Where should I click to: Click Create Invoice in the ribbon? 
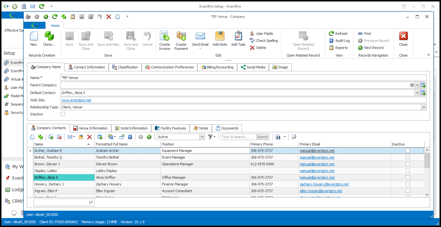[x=164, y=41]
